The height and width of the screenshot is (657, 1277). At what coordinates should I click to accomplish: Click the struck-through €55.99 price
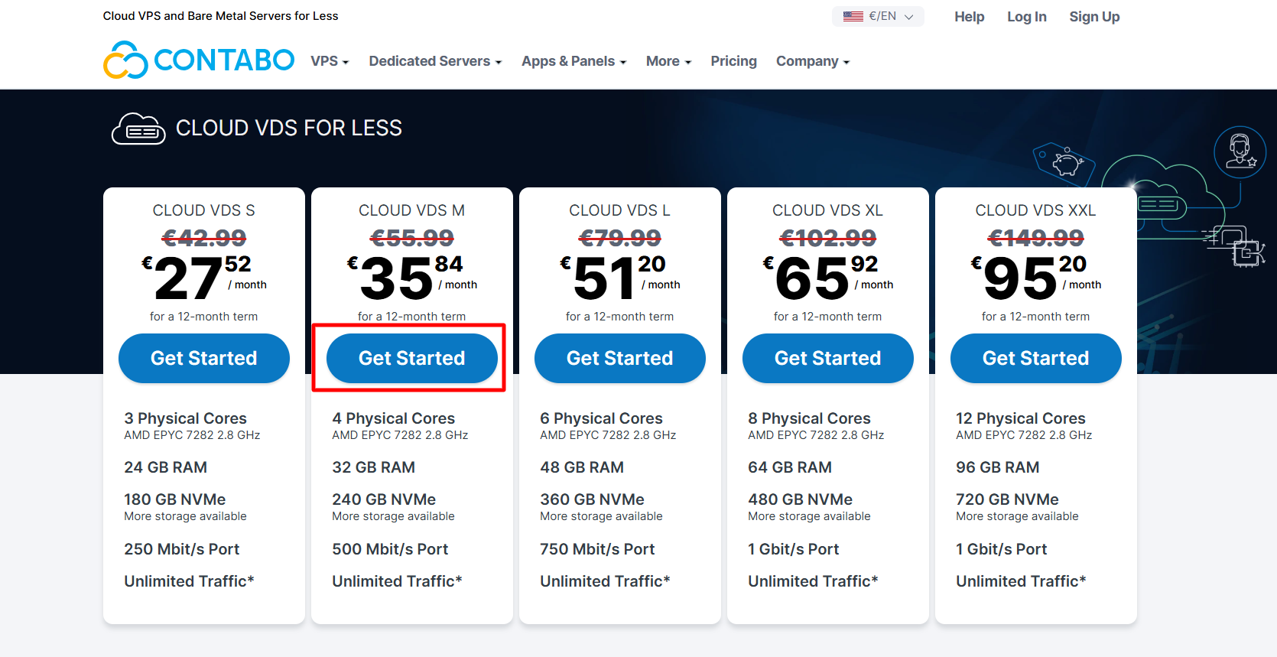click(412, 238)
